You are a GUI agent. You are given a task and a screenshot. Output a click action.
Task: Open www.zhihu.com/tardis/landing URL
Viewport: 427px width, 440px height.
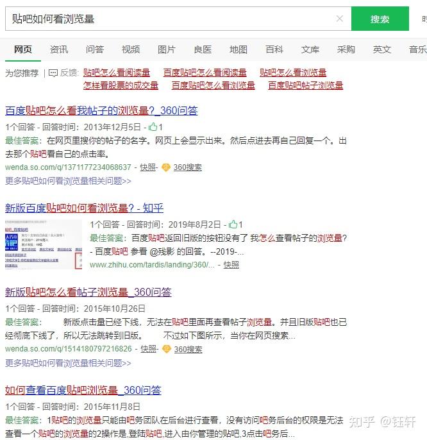[x=152, y=265]
